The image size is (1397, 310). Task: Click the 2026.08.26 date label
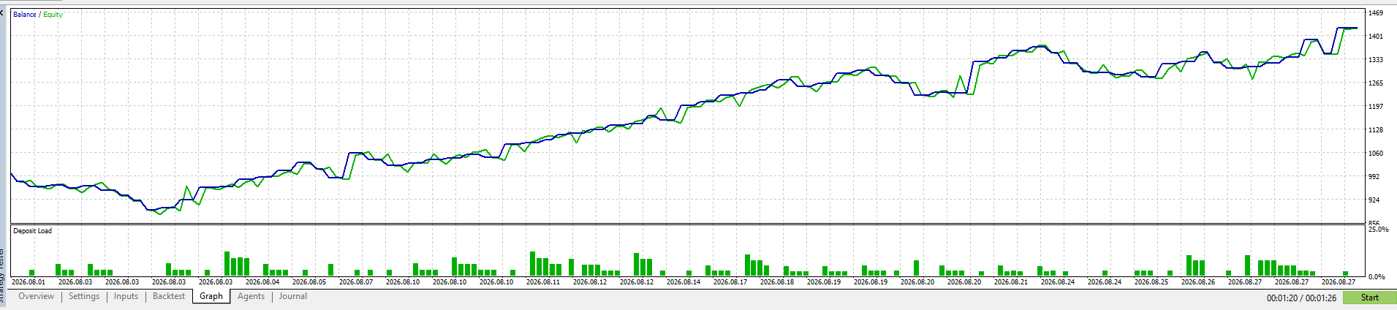tap(1198, 282)
